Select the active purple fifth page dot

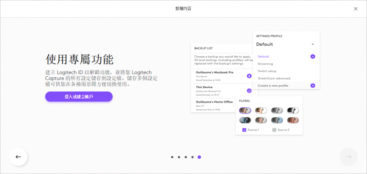click(x=199, y=157)
